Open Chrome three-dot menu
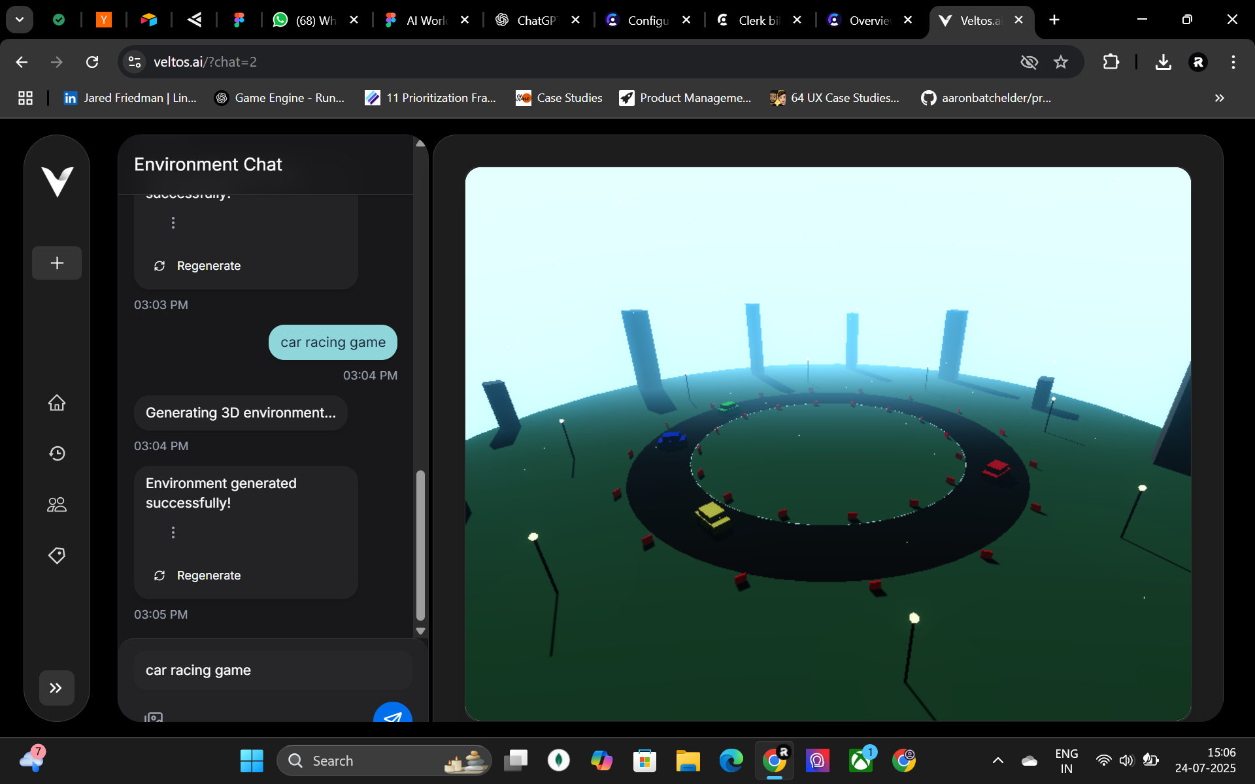Viewport: 1255px width, 784px height. click(x=1233, y=62)
